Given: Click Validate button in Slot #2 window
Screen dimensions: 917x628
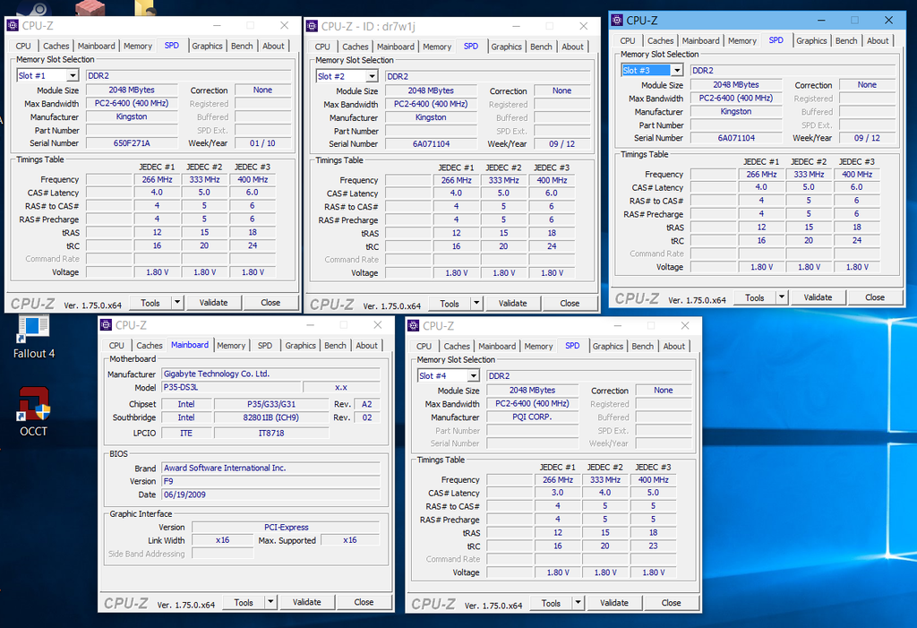Looking at the screenshot, I should pos(513,303).
